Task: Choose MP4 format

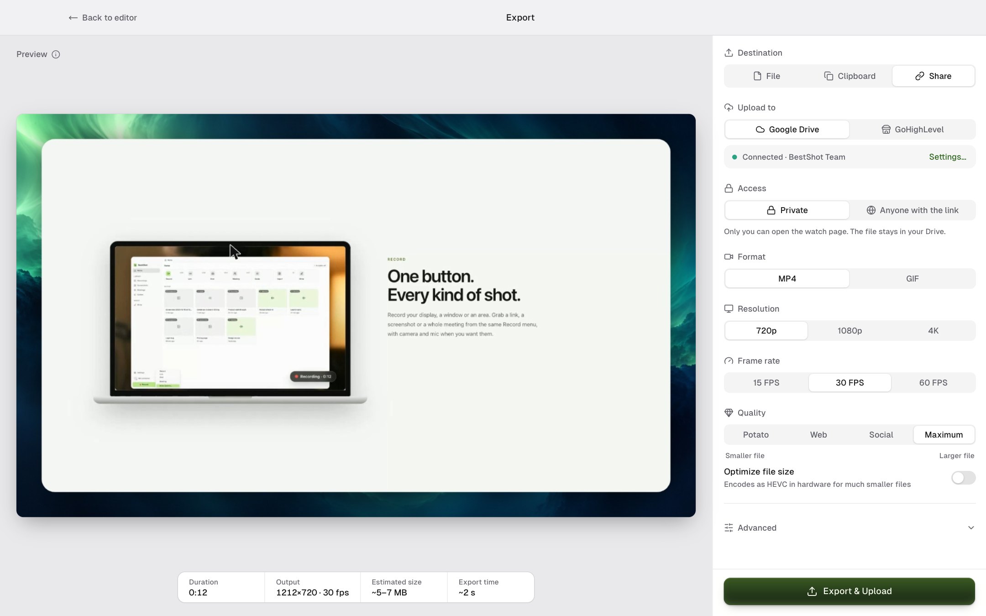Action: 787,279
